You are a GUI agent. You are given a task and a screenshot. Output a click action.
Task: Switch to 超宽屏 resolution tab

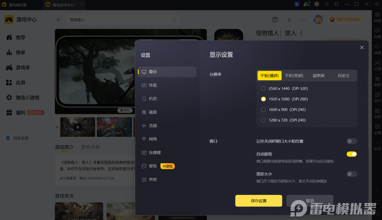319,76
